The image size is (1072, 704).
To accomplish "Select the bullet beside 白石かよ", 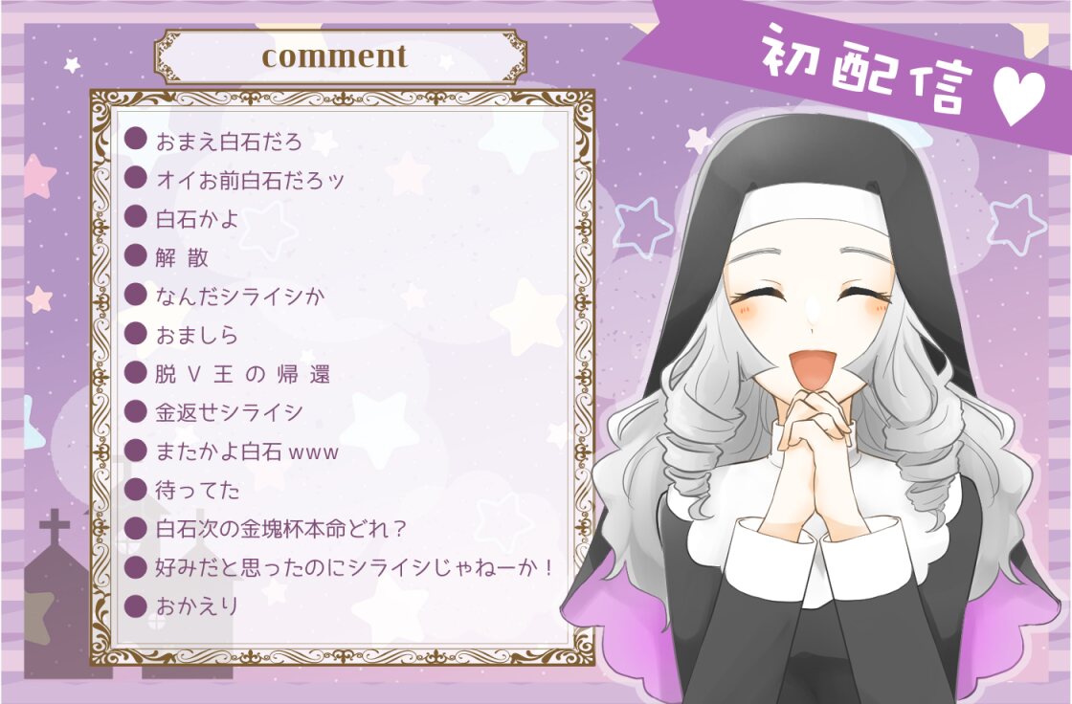I will [136, 217].
